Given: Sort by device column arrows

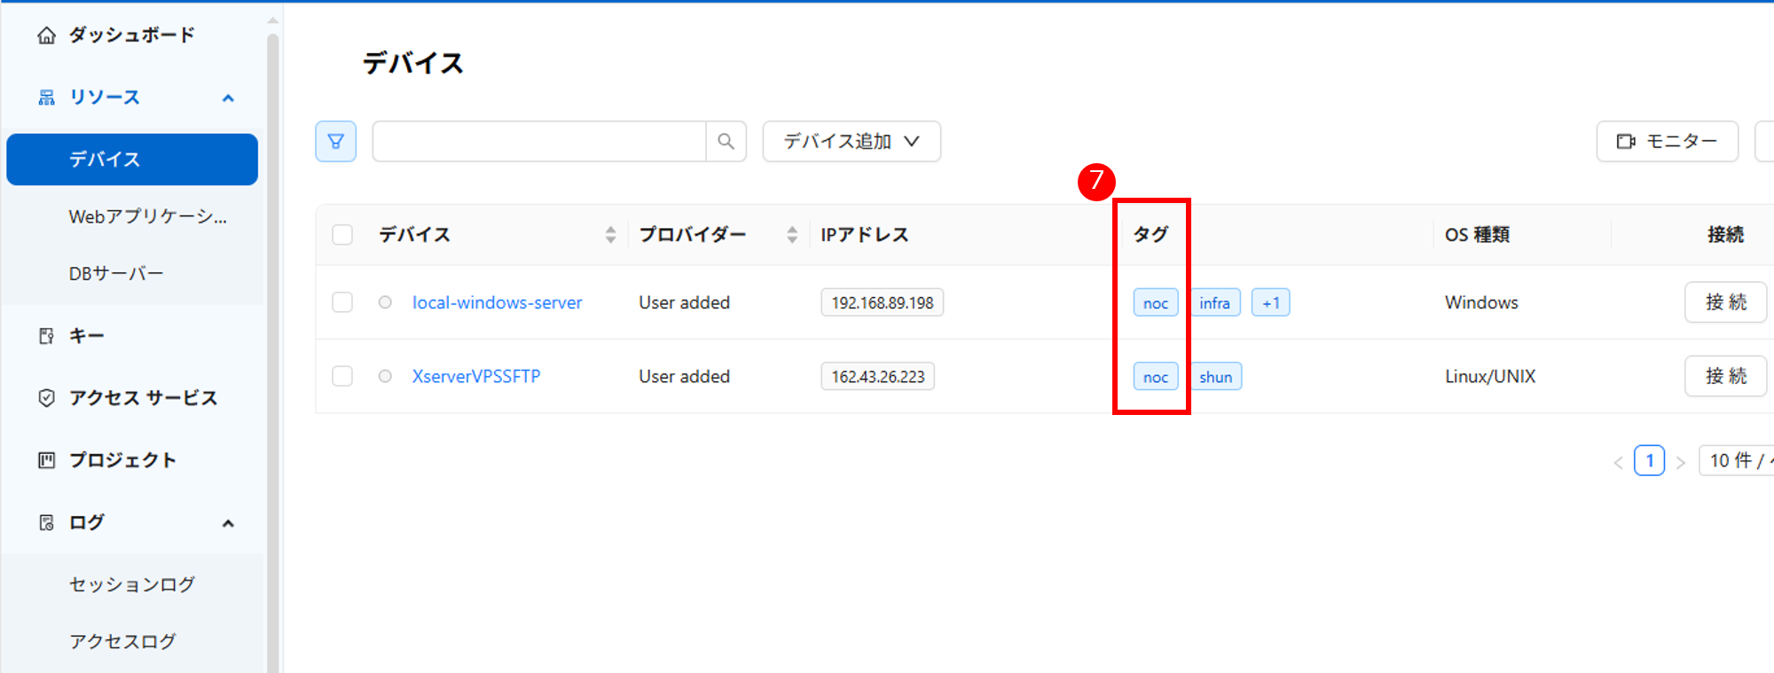Looking at the screenshot, I should (x=610, y=235).
